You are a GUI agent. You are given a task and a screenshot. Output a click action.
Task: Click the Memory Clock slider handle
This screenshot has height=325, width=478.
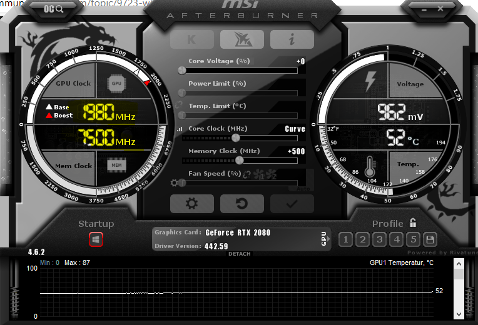click(239, 160)
